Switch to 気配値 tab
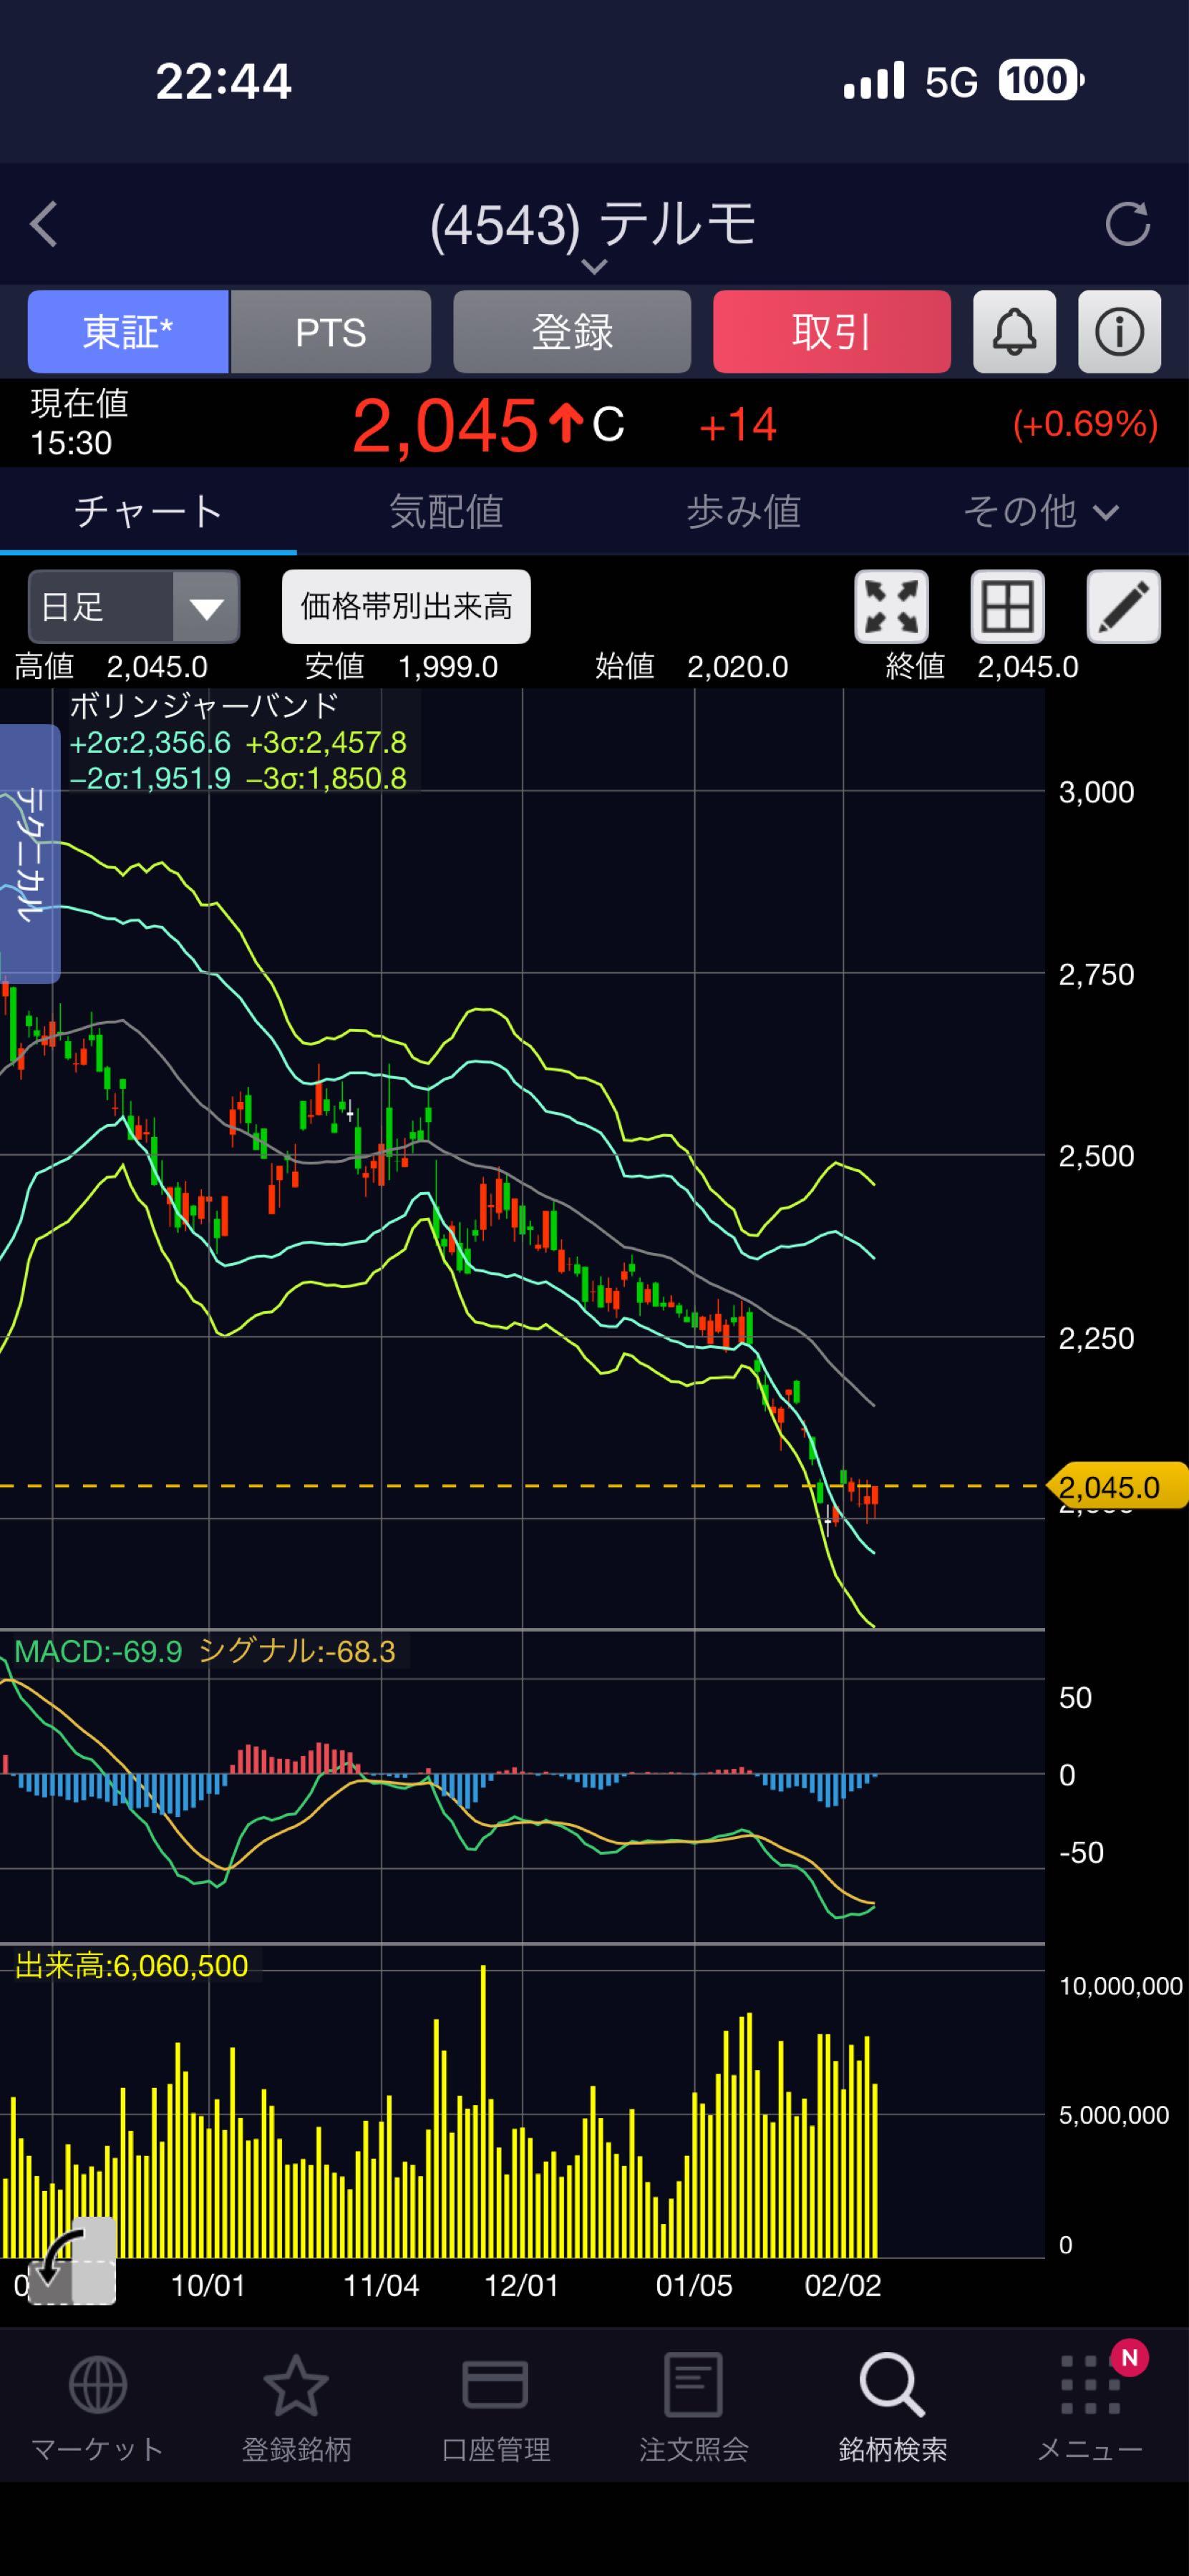 (x=446, y=512)
